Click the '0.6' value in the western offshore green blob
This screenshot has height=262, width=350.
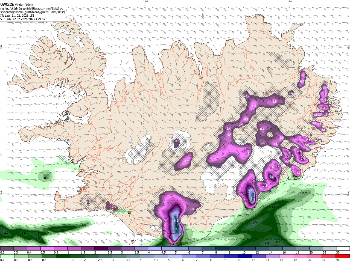click(46, 178)
